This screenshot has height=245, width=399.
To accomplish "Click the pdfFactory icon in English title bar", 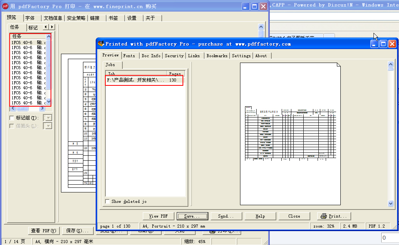I will (x=101, y=44).
